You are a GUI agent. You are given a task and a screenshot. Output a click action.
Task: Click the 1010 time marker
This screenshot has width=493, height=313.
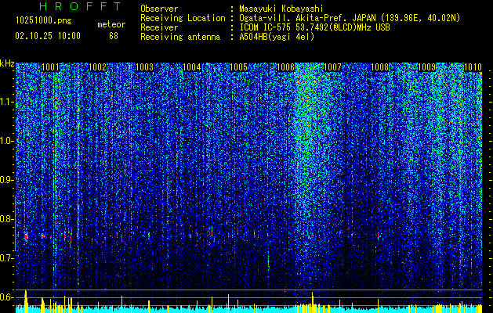473,67
